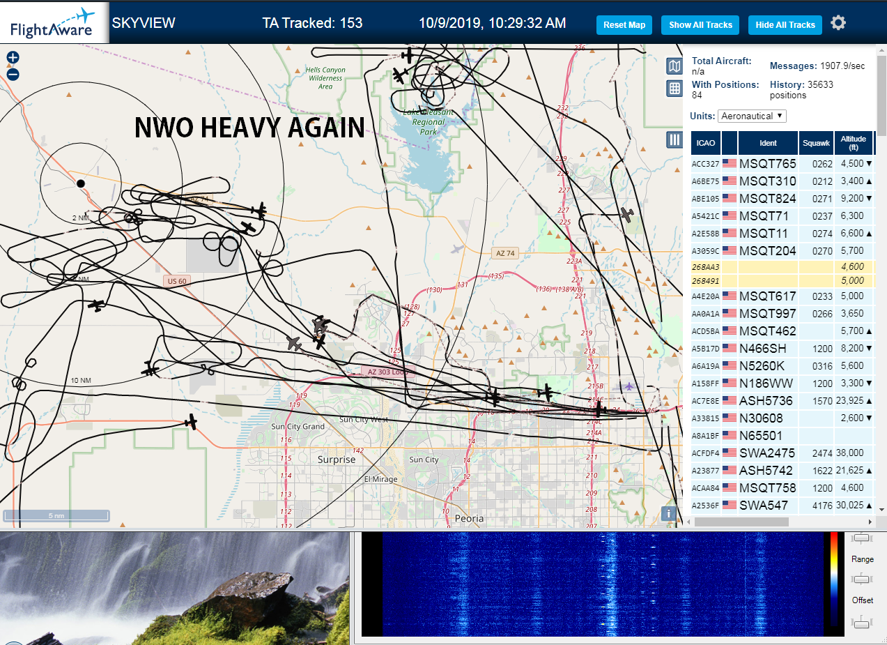887x645 pixels.
Task: Click the US flag in MSQT765 row
Action: (730, 164)
